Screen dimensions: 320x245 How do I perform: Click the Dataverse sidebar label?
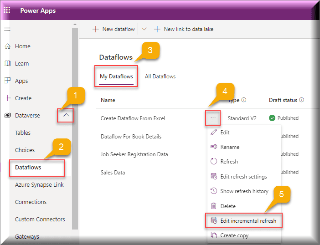27,115
